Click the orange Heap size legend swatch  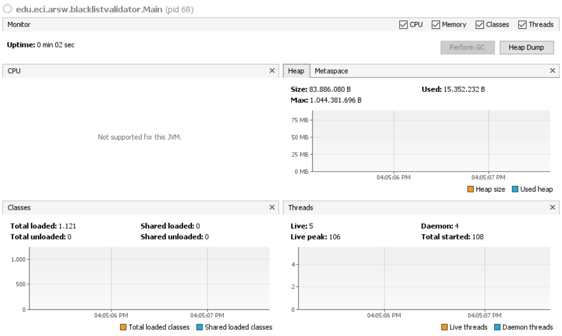pyautogui.click(x=470, y=189)
